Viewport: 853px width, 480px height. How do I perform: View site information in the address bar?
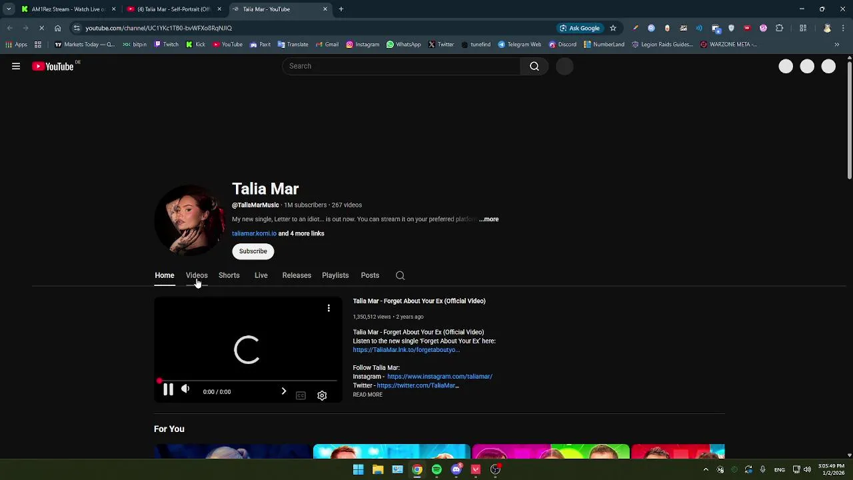click(77, 28)
